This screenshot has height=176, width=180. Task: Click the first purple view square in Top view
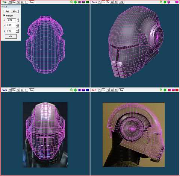(80, 2)
